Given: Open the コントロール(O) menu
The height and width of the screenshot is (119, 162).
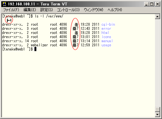Looking at the screenshot, I should (68, 10).
